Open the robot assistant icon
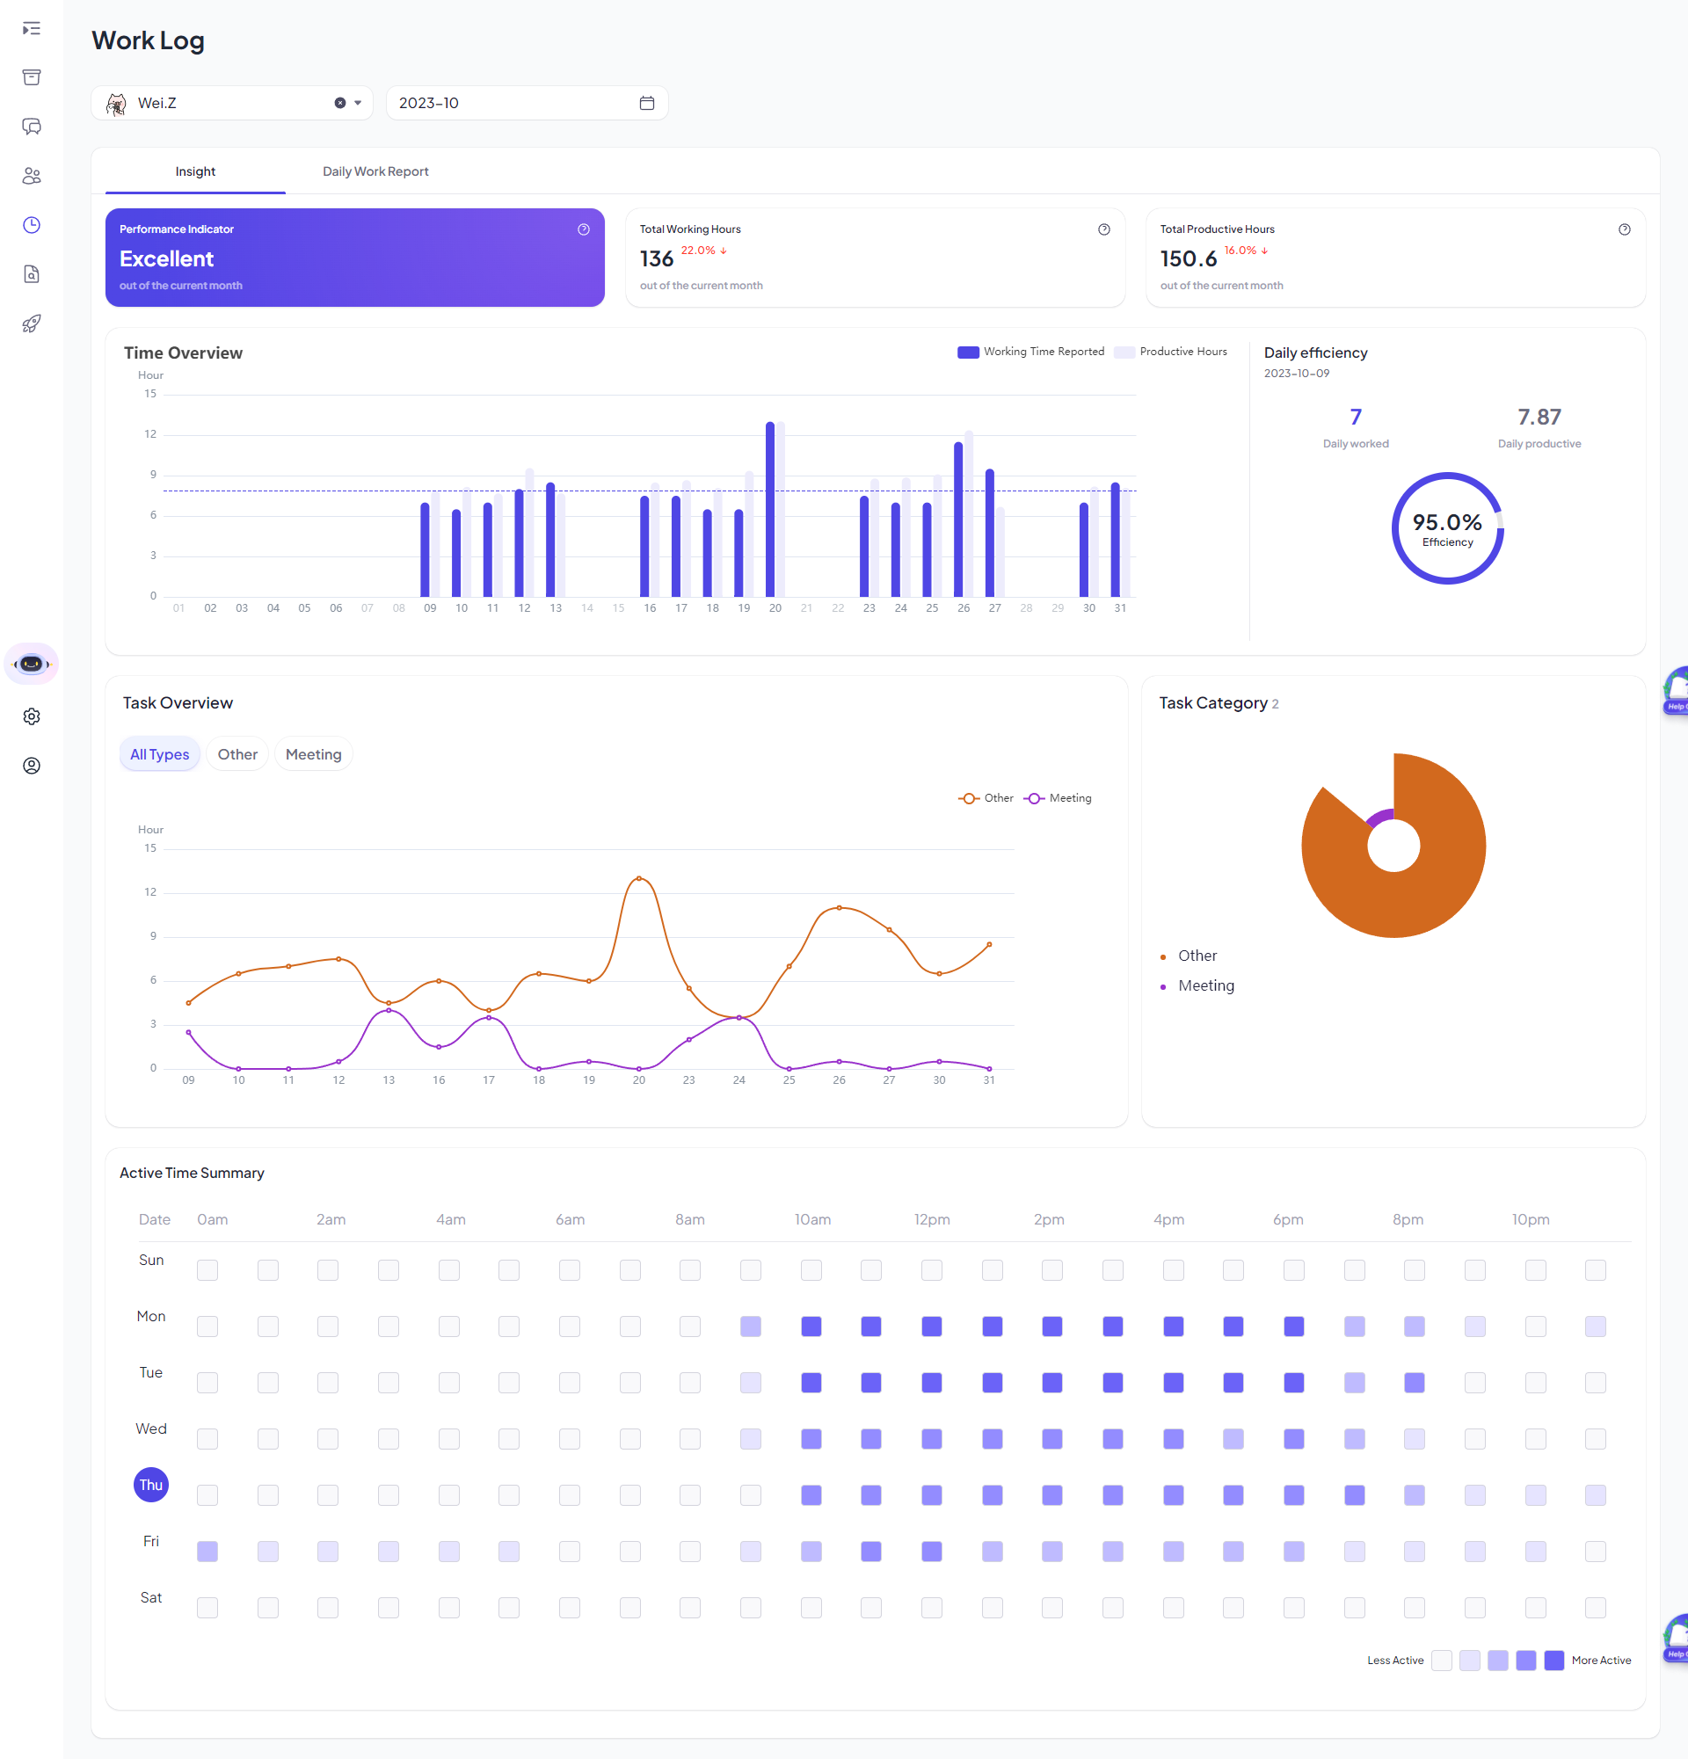Image resolution: width=1688 pixels, height=1759 pixels. coord(32,664)
